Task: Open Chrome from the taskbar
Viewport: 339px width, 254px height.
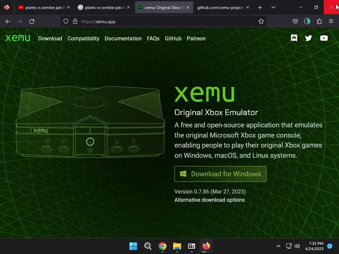Action: 163,246
